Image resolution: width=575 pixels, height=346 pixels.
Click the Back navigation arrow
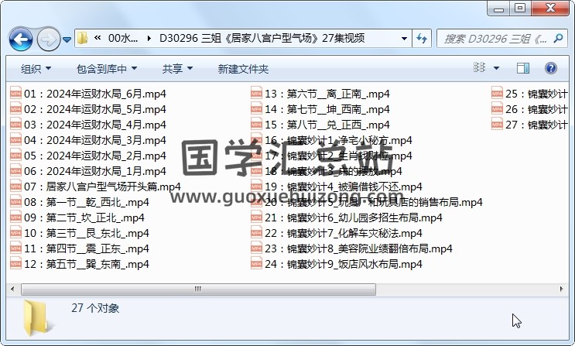(x=21, y=39)
